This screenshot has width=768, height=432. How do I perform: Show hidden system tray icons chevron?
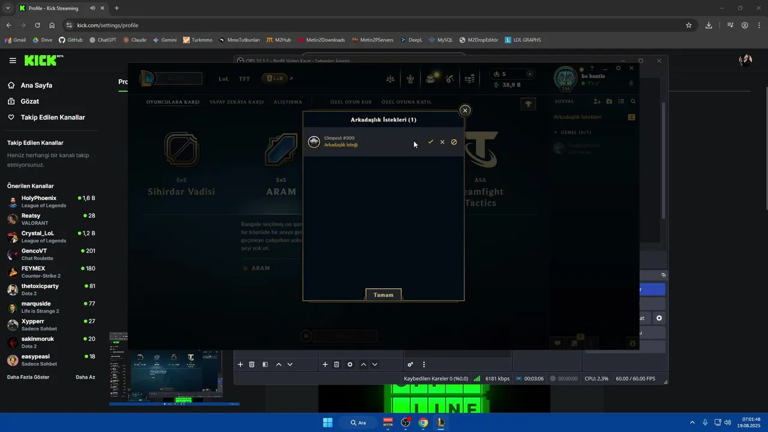click(x=692, y=422)
